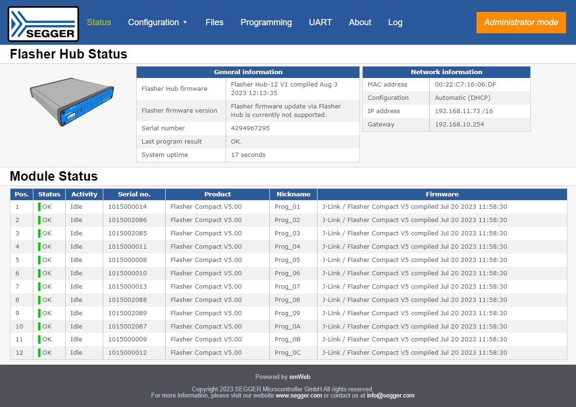This screenshot has height=407, width=576.
Task: Select serial number 1015002085
Action: (x=128, y=233)
